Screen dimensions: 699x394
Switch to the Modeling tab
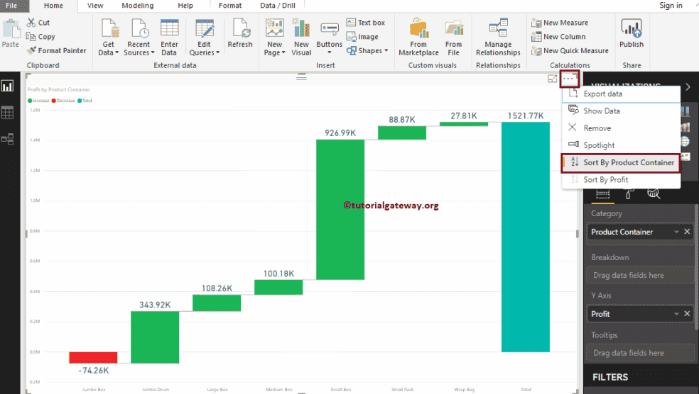coord(138,6)
